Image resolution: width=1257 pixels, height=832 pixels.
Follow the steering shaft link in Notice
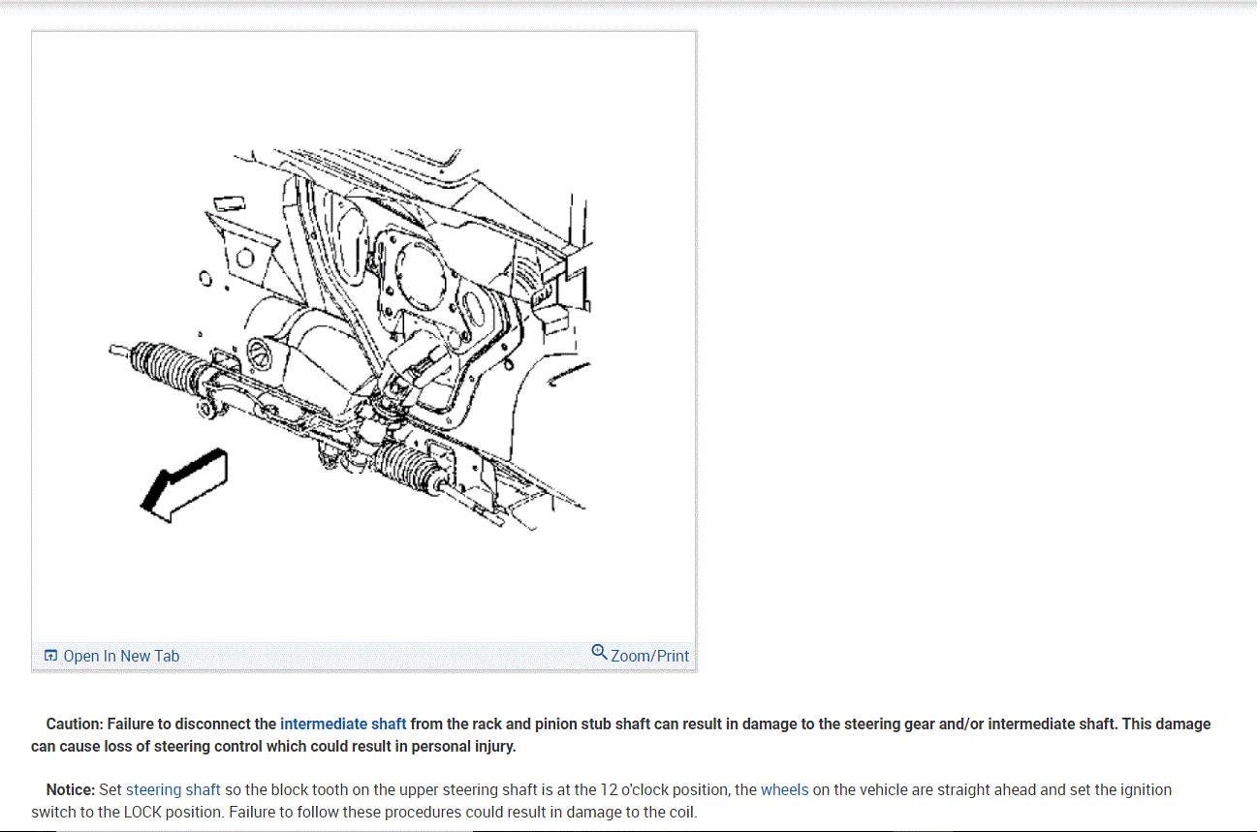point(173,789)
